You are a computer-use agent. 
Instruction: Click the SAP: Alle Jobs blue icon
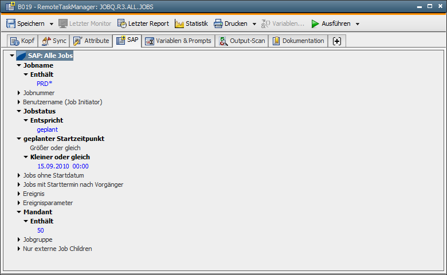(x=21, y=56)
